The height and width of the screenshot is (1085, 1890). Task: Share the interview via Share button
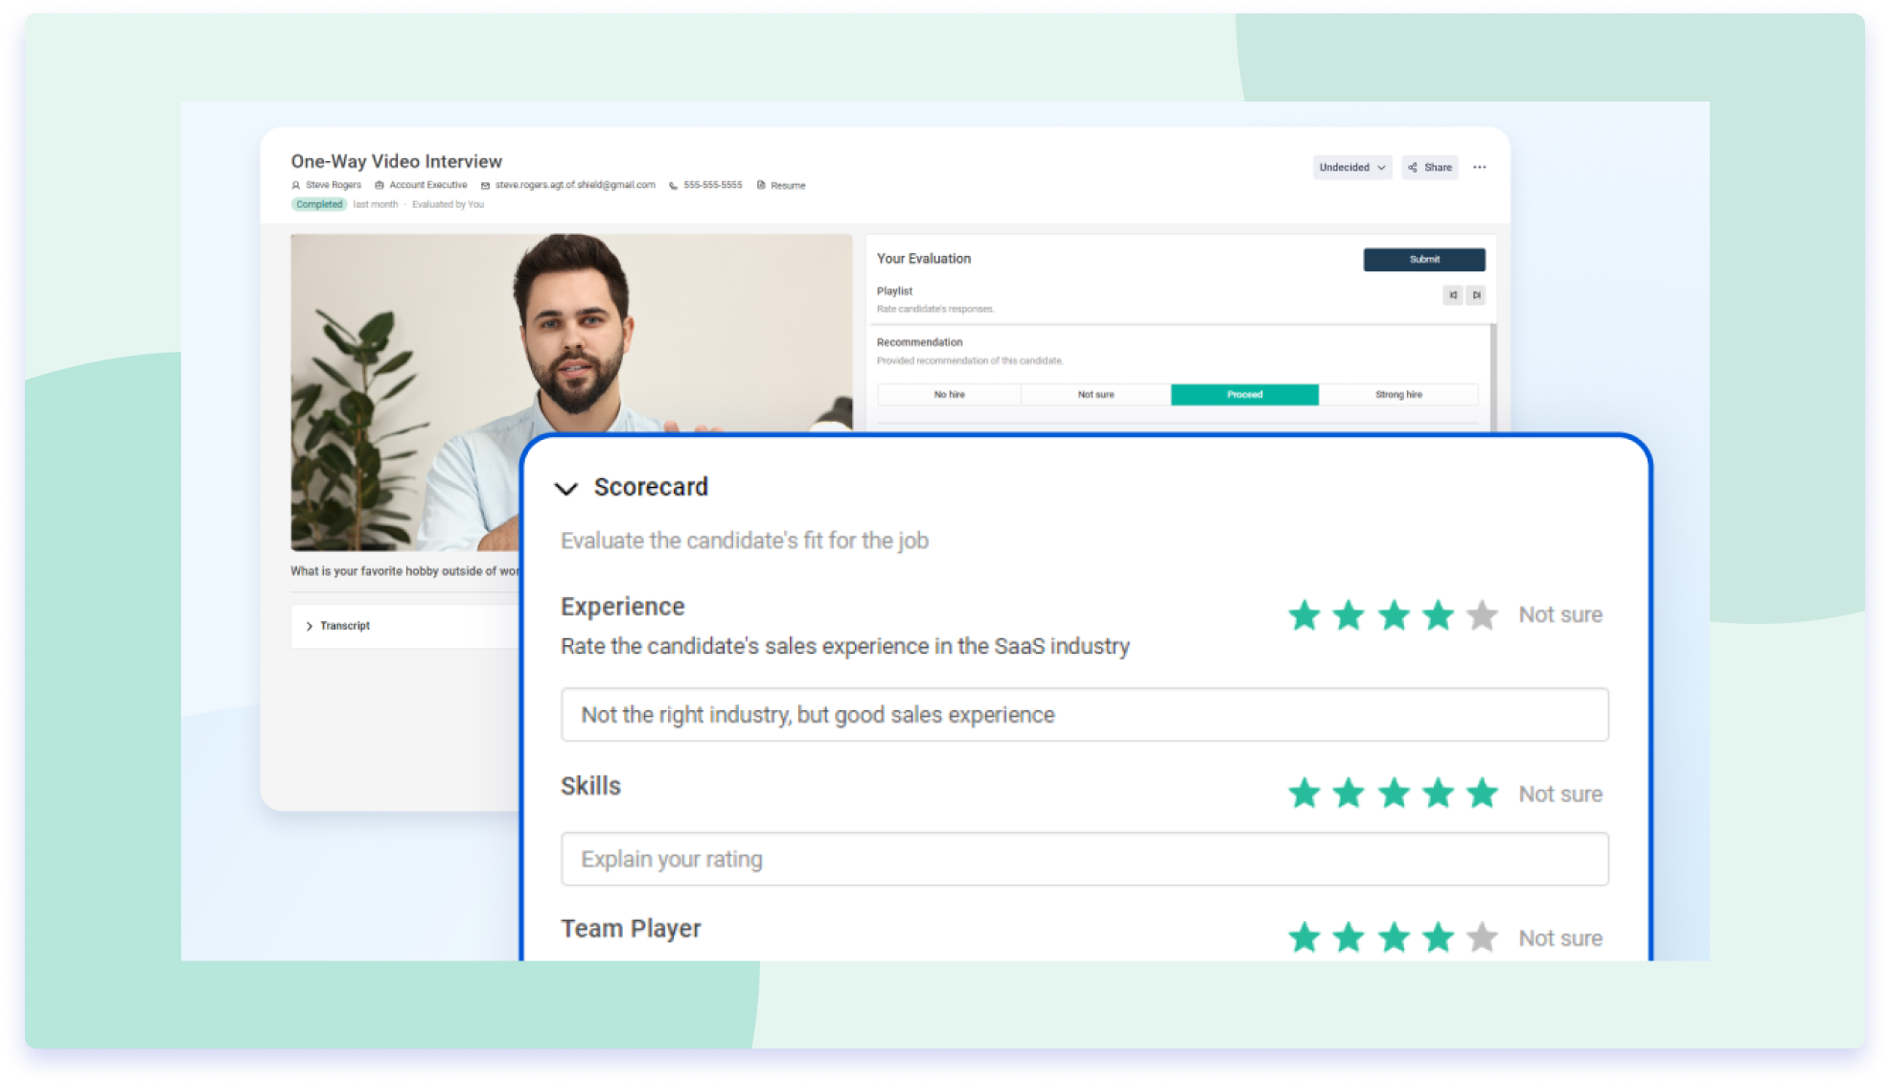[x=1430, y=168]
